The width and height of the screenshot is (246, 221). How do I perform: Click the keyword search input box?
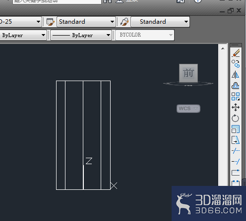click(x=57, y=1)
